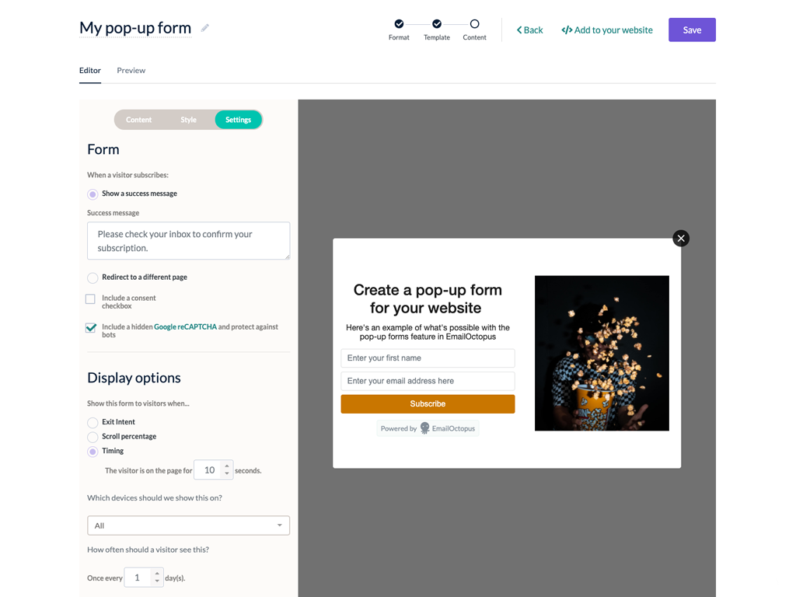796x597 pixels.
Task: Dismiss the pop-up preview with the X icon
Action: (681, 238)
